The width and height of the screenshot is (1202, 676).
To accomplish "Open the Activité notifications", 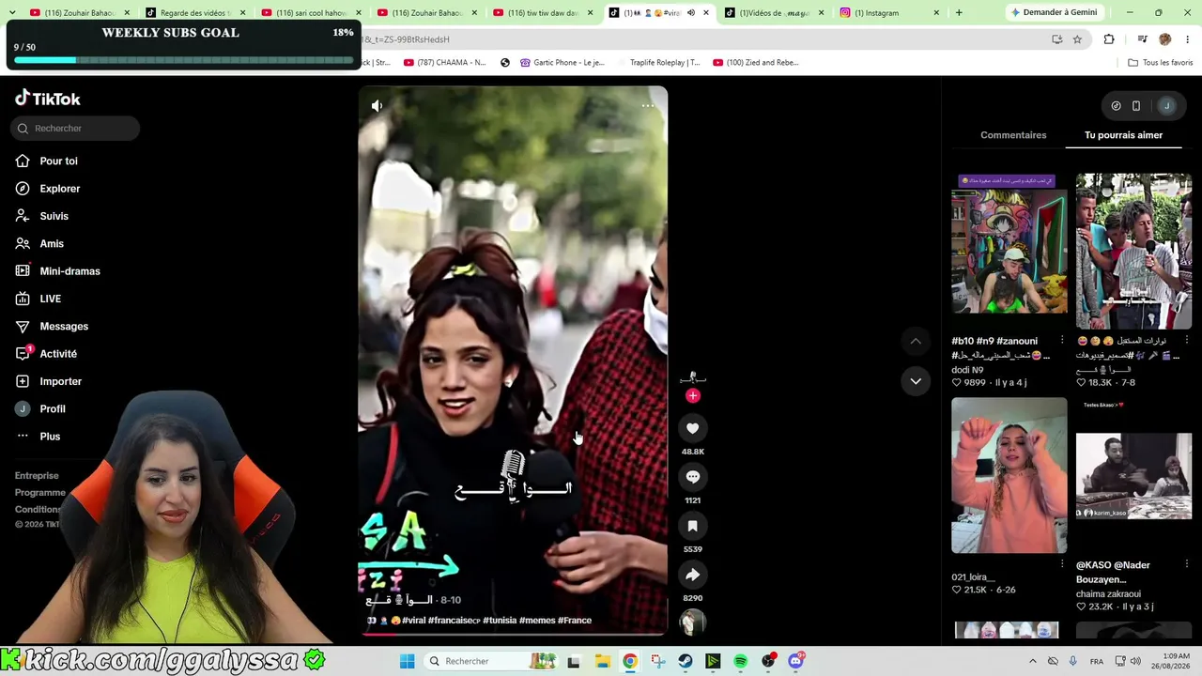I will (58, 354).
